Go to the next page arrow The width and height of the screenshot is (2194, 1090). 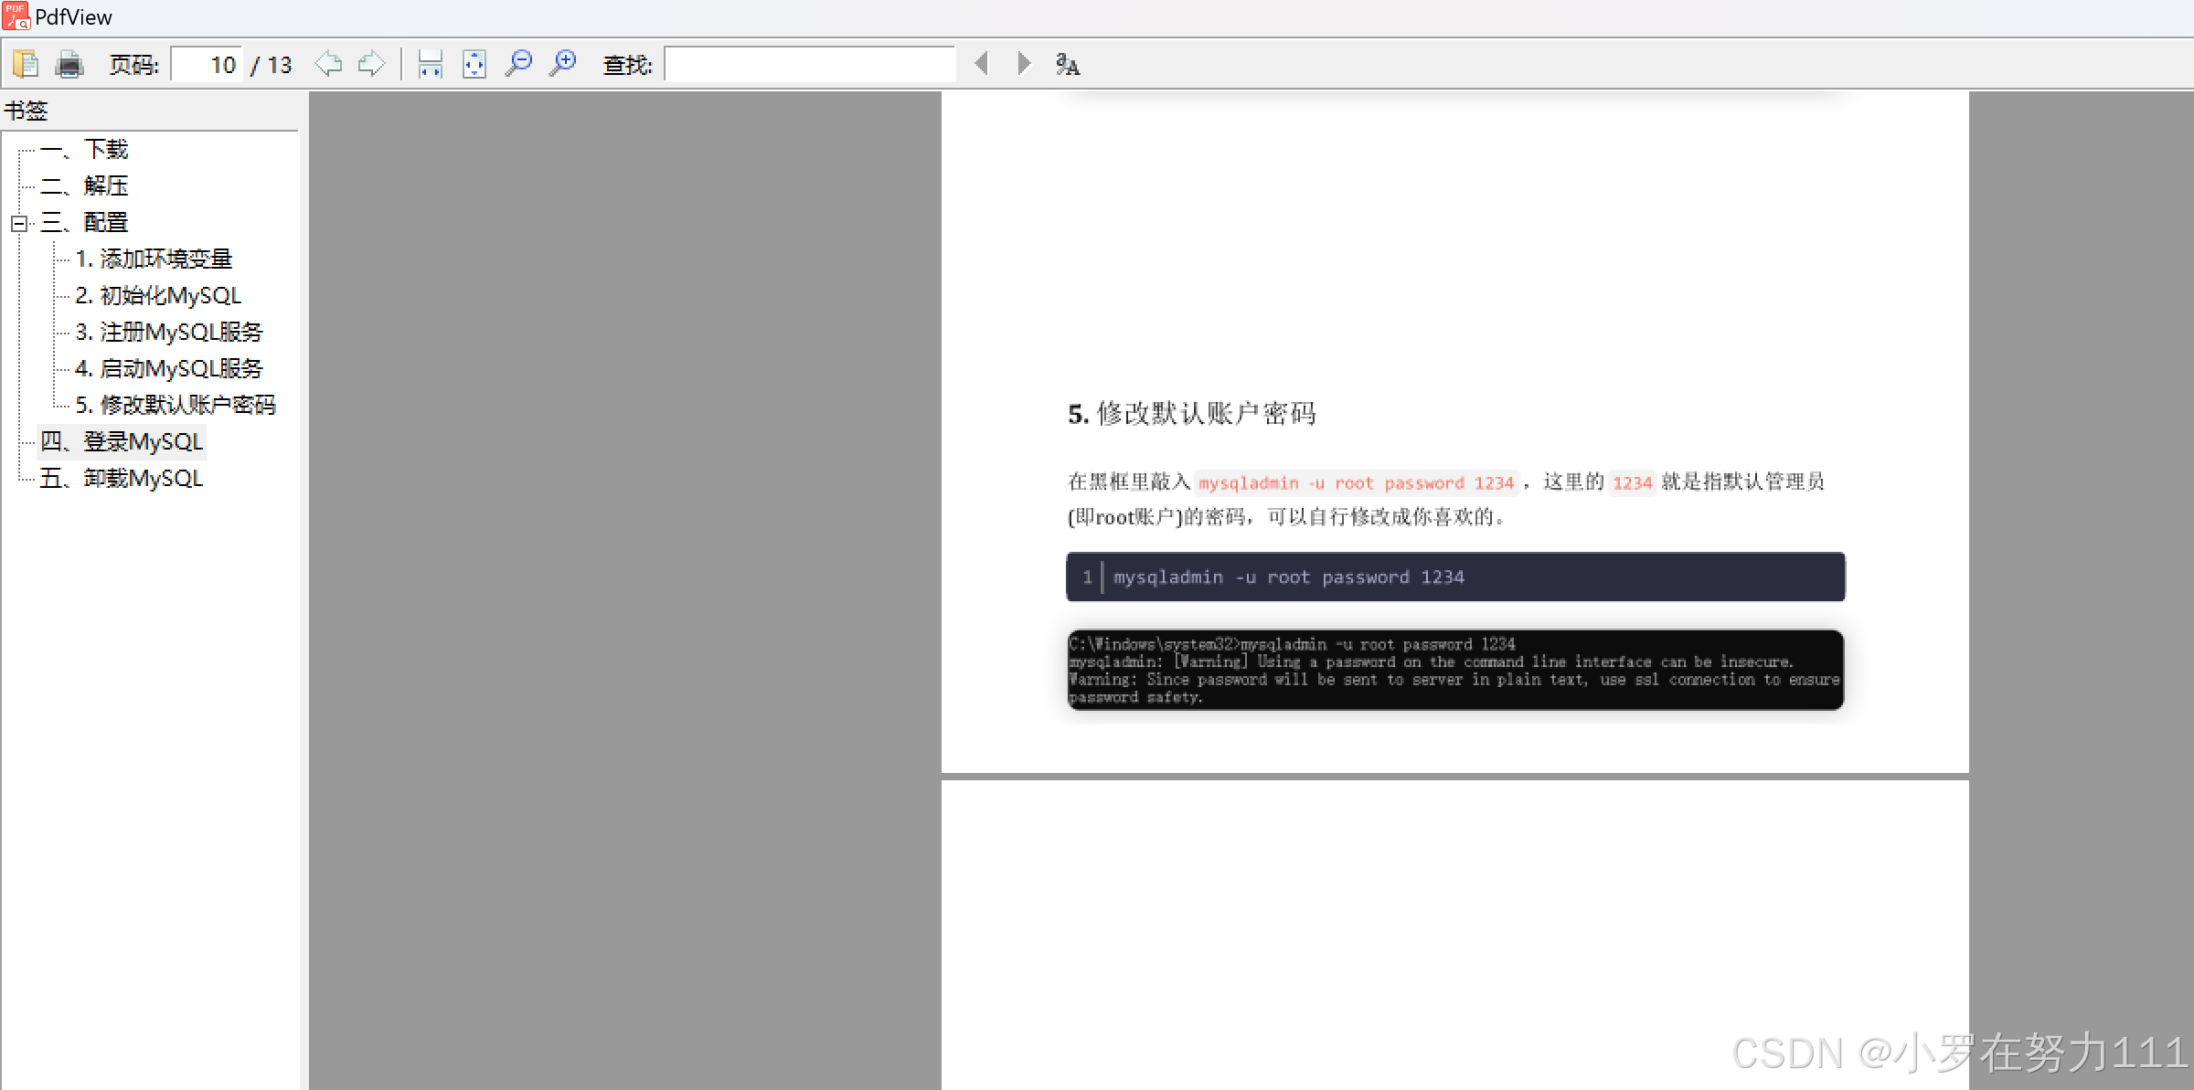click(371, 64)
